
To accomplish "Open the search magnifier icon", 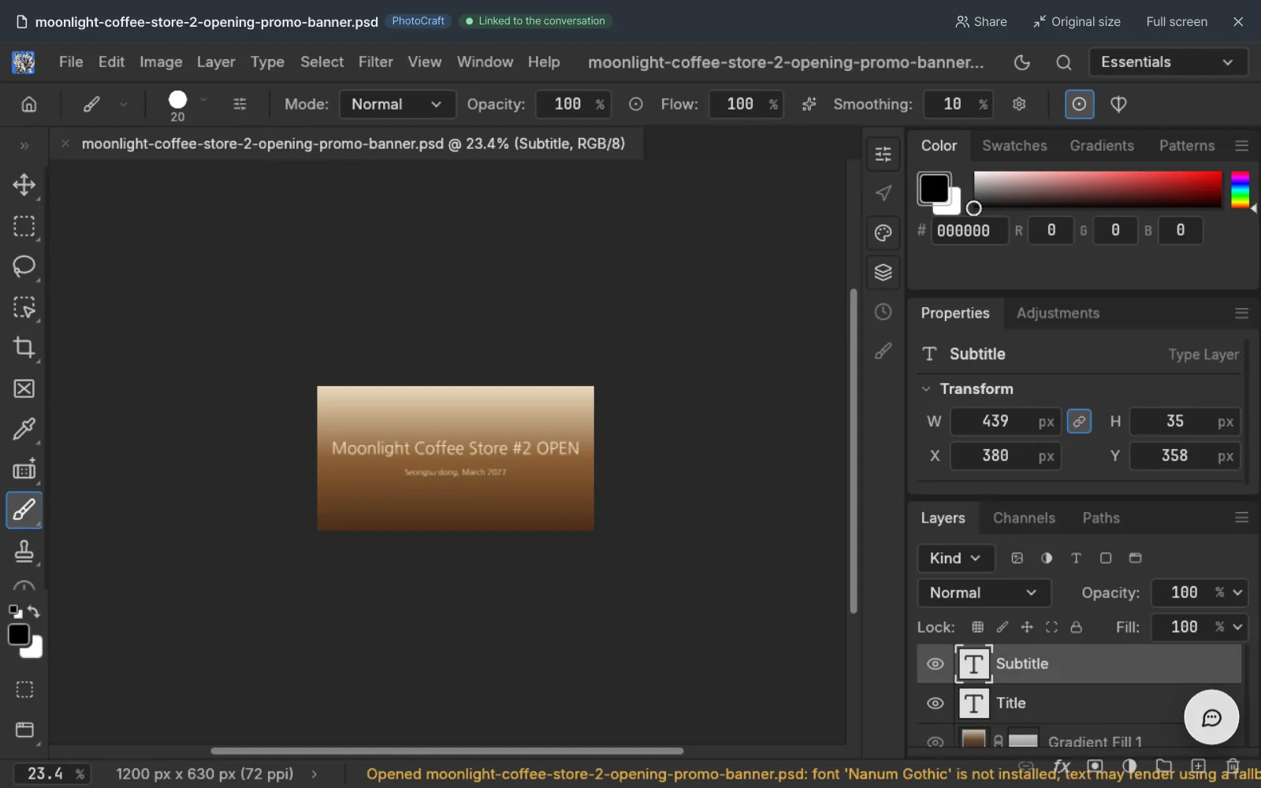I will click(1063, 62).
